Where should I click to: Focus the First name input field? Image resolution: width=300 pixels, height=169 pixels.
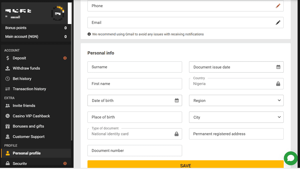coord(135,84)
